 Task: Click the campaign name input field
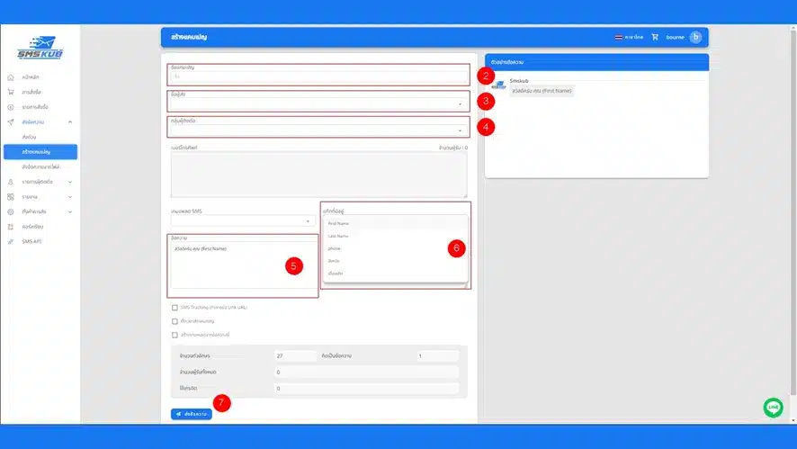tap(318, 76)
